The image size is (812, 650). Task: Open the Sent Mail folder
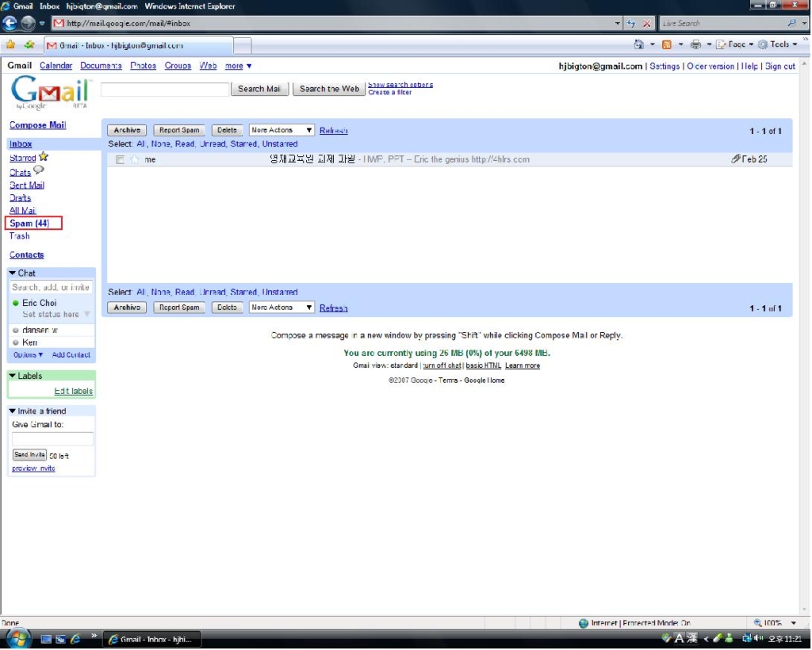(x=26, y=185)
